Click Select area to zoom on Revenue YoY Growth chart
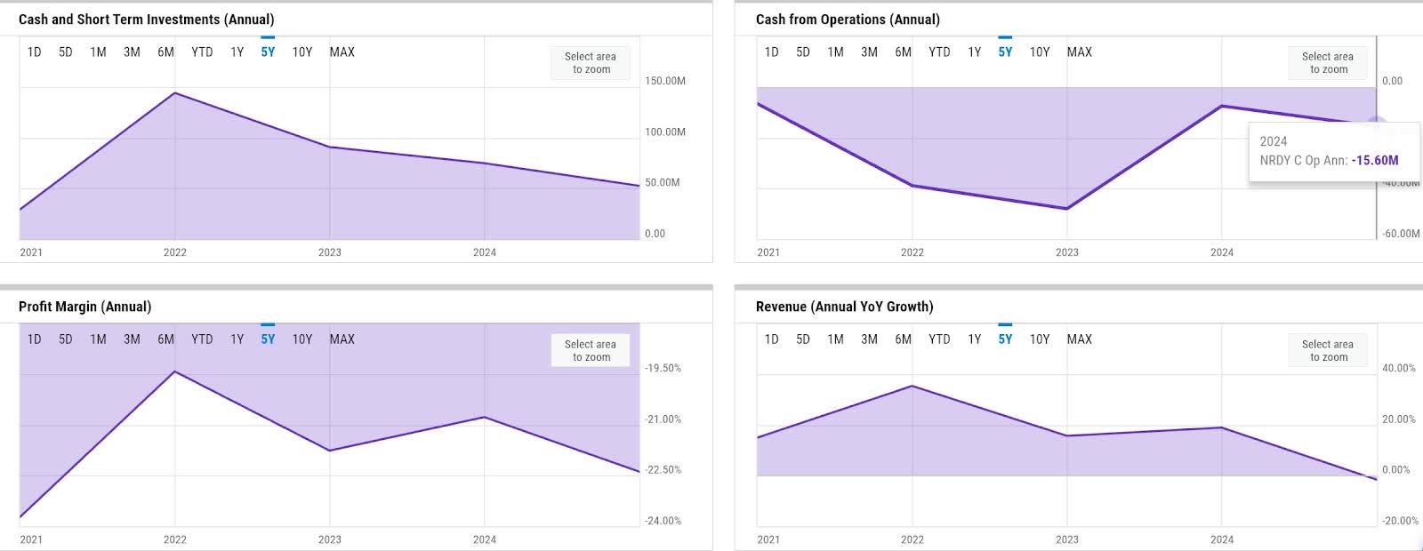This screenshot has width=1423, height=551. pyautogui.click(x=1328, y=350)
